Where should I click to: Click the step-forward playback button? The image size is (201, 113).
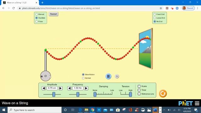click(x=117, y=76)
